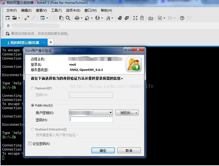Click the dialog help question button
219x166 pixels.
coord(127,49)
